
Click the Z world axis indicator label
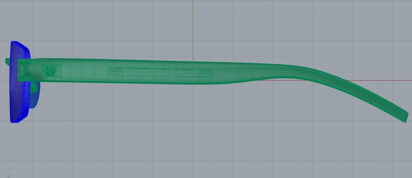tap(9, 176)
